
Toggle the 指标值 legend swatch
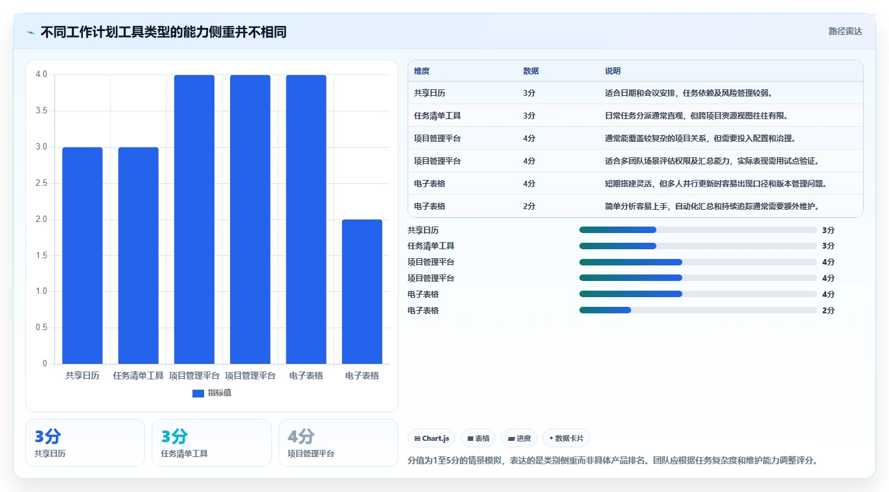point(198,393)
